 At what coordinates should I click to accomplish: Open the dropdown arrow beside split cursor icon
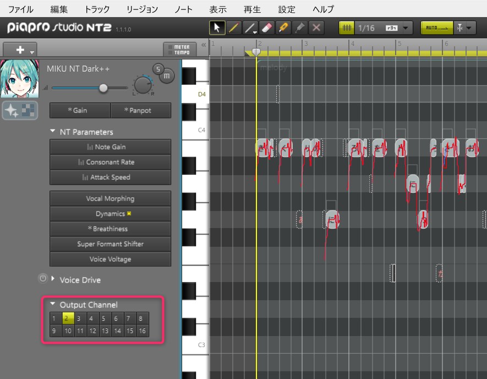(x=469, y=28)
